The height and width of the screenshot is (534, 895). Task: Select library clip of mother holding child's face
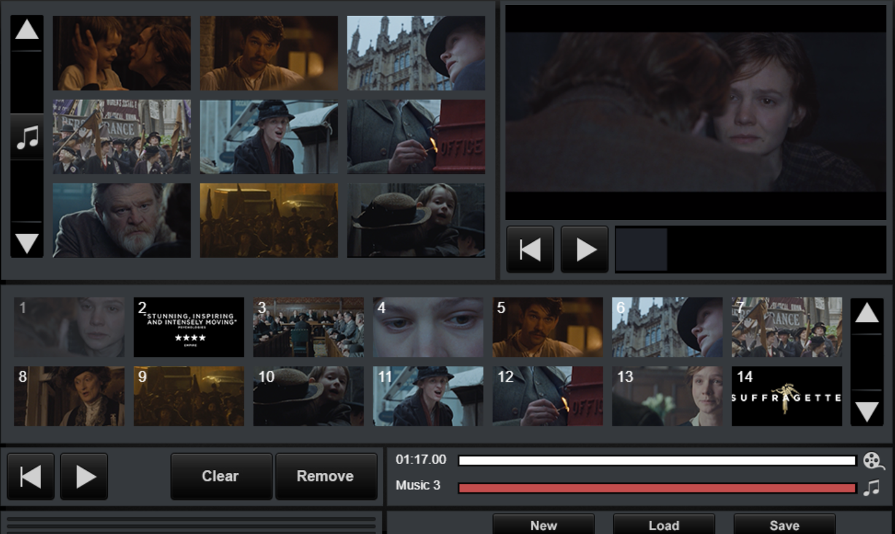[121, 53]
